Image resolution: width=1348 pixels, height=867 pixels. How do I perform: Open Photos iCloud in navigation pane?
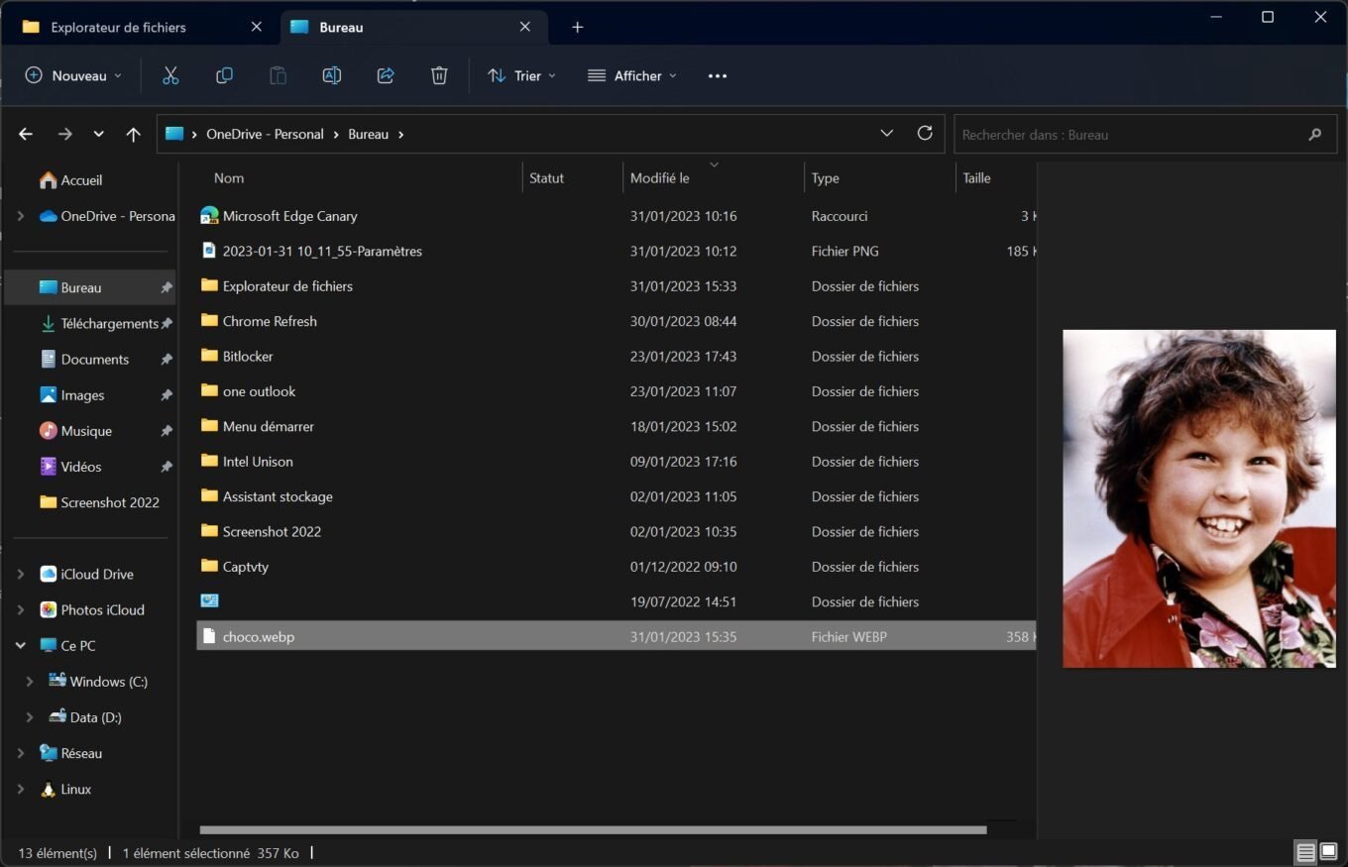click(102, 609)
